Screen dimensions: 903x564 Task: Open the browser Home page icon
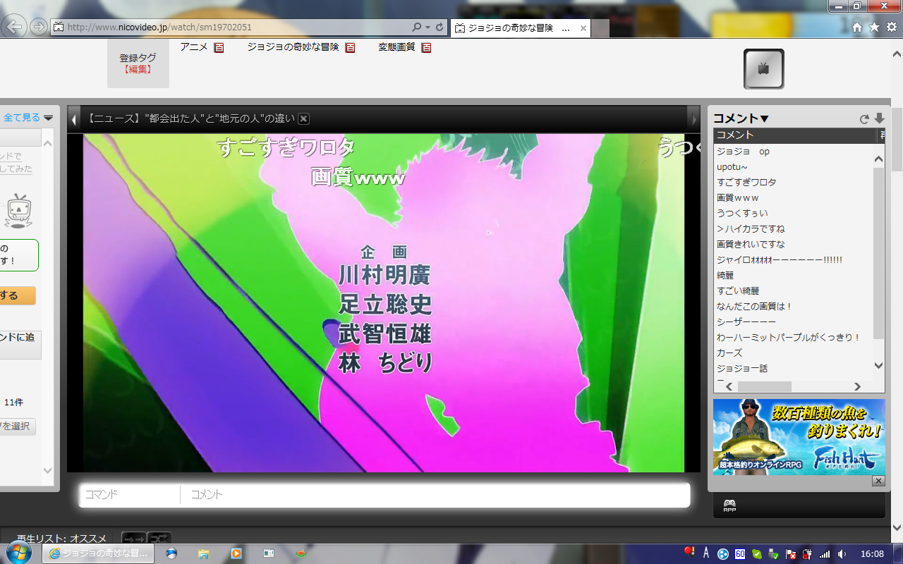(857, 27)
